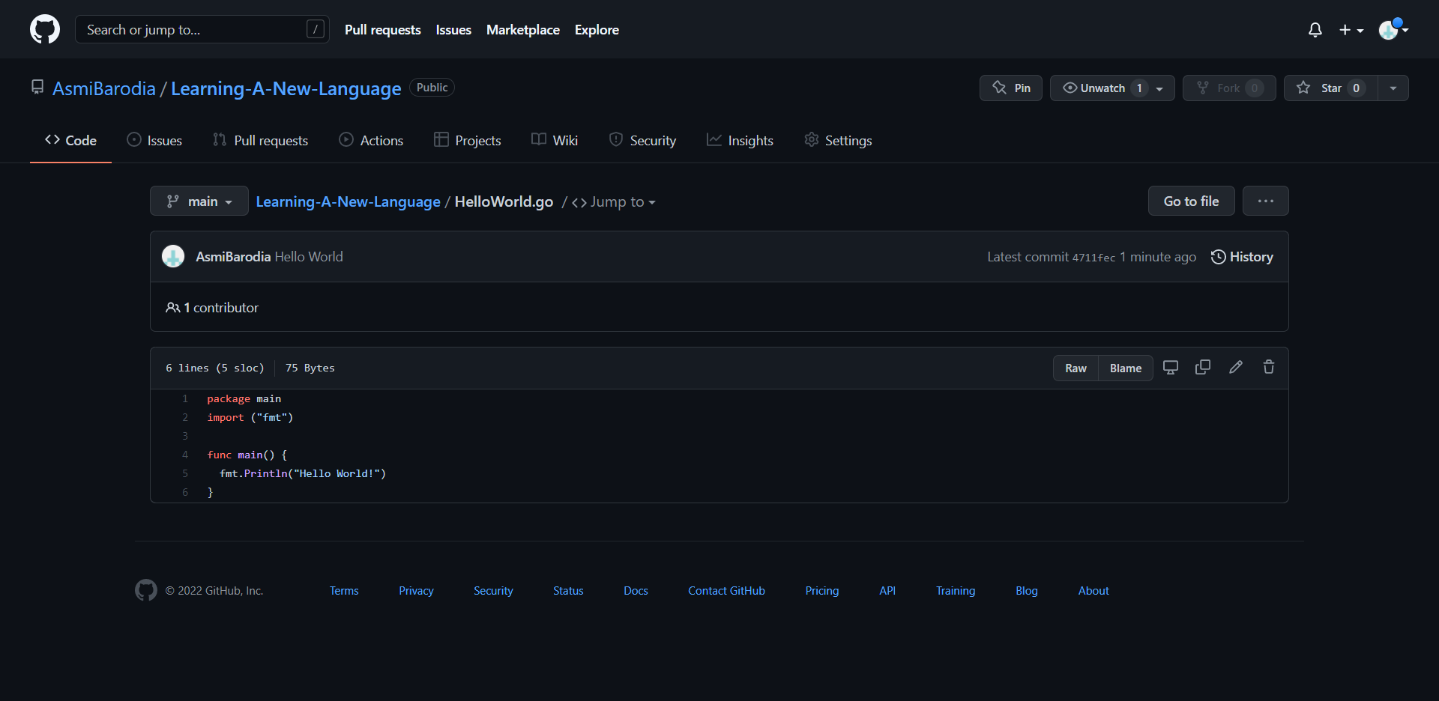The height and width of the screenshot is (701, 1439).
Task: Open Explore in top navigation
Action: [x=597, y=30]
